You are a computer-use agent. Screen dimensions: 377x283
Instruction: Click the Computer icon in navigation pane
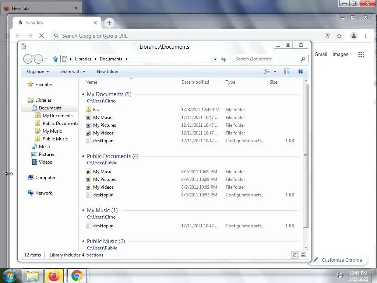click(x=31, y=178)
